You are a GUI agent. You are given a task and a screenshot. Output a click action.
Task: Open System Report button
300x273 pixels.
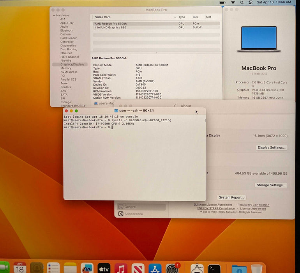click(x=231, y=197)
